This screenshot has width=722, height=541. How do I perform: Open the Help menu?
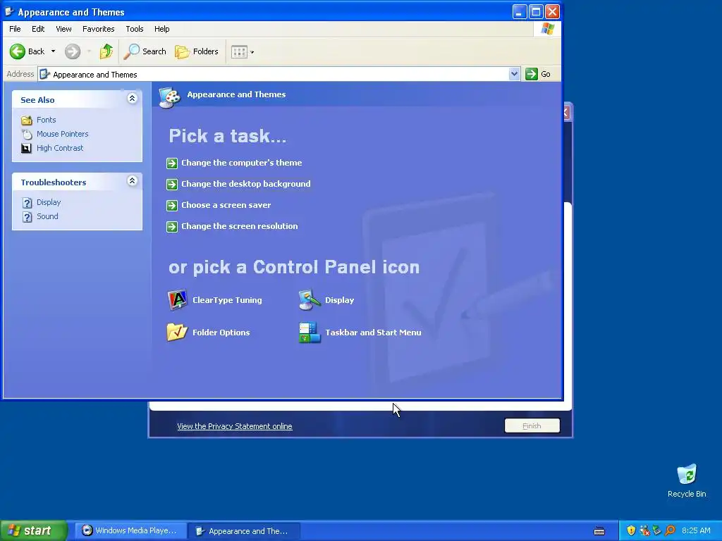161,29
